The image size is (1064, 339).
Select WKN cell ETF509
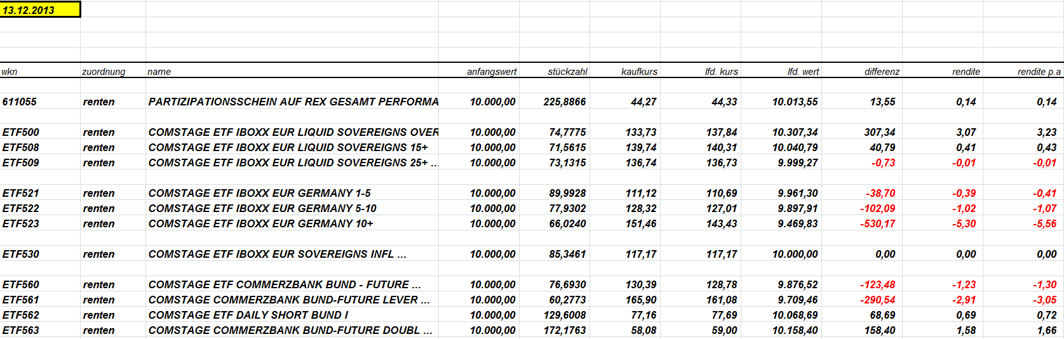(40, 162)
